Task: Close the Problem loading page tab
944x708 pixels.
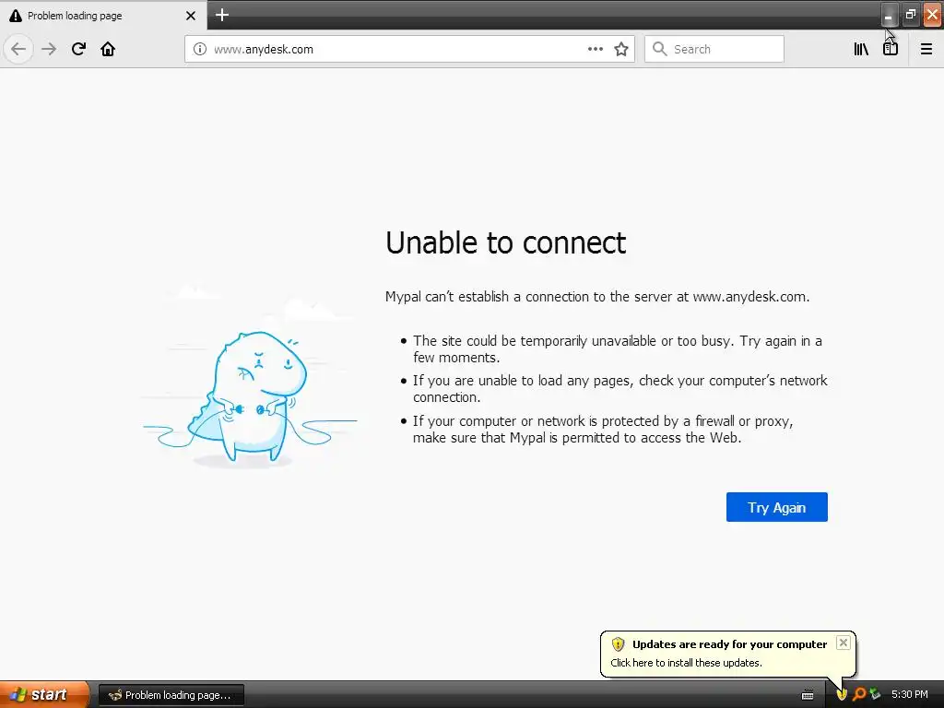Action: tap(190, 16)
